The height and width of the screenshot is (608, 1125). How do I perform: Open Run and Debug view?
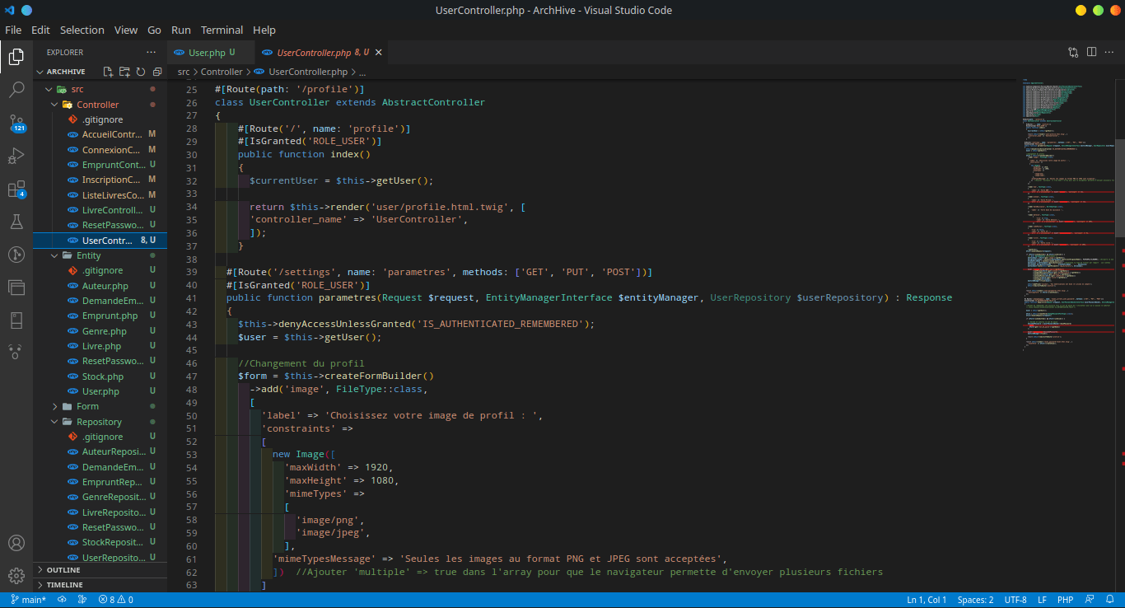16,156
